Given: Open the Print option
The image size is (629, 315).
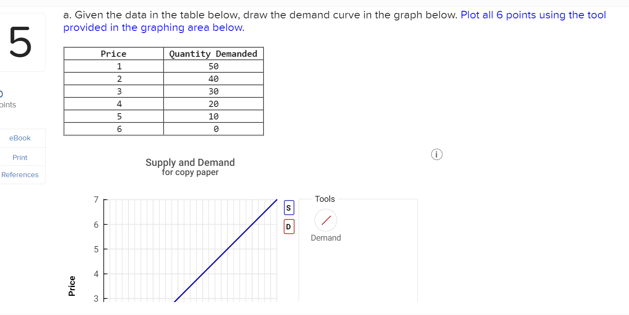Looking at the screenshot, I should 20,157.
